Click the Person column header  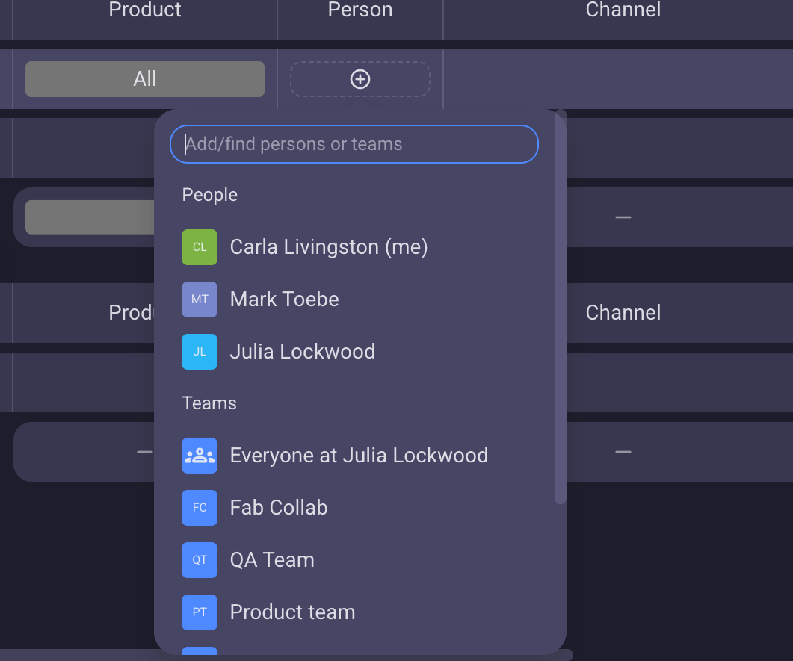[360, 10]
